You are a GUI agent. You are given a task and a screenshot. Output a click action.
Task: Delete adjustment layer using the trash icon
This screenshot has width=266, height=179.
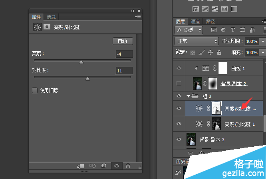tap(128, 166)
